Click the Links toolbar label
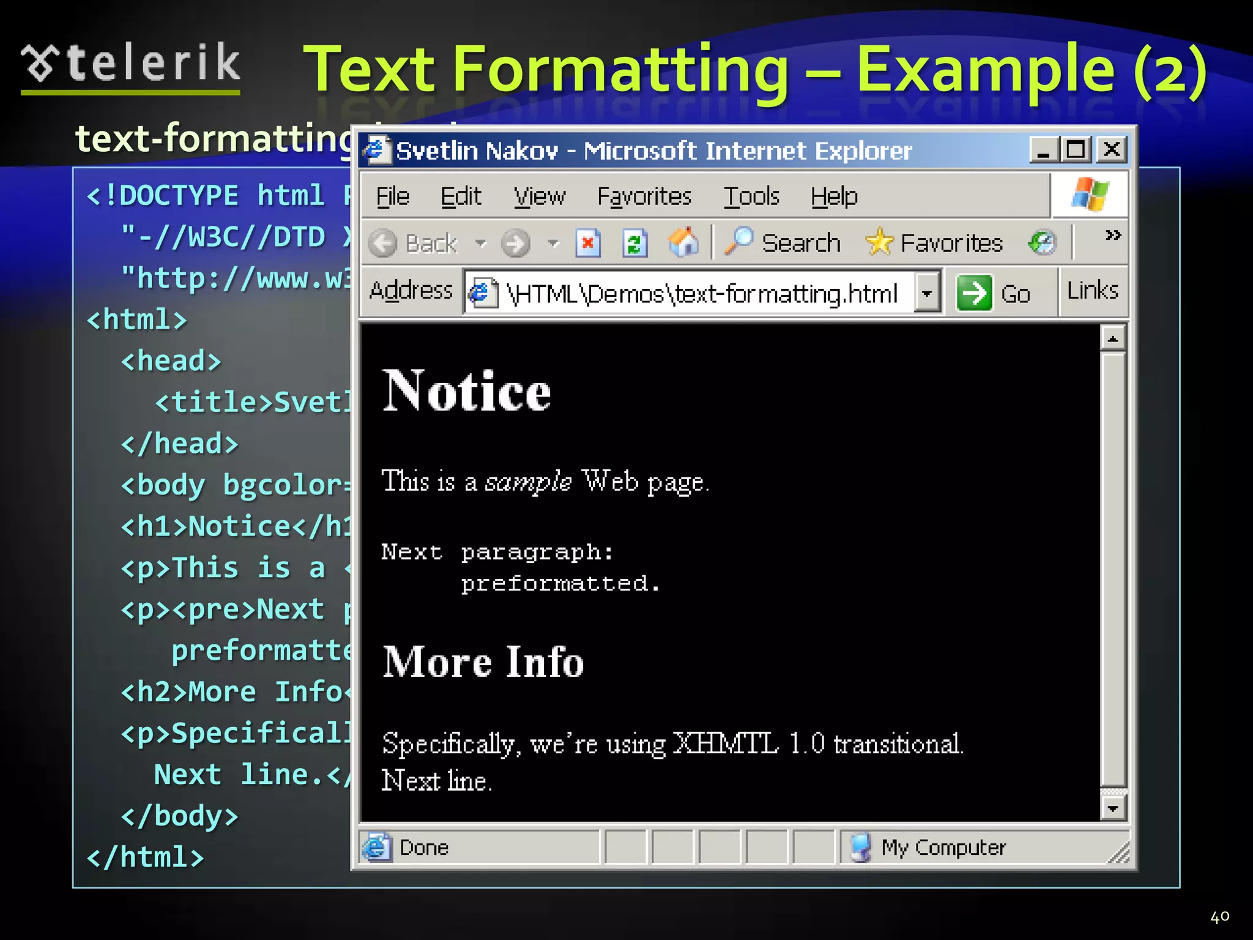The image size is (1253, 940). 1092,291
